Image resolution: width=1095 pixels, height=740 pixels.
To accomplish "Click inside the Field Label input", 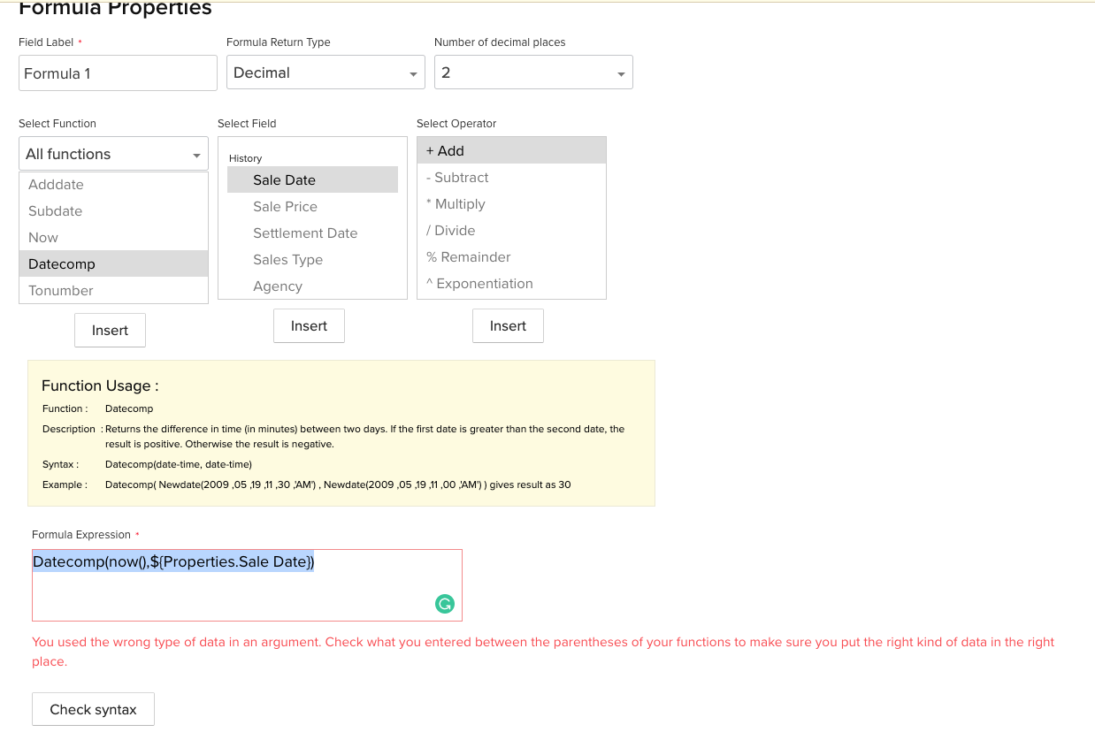I will click(118, 72).
